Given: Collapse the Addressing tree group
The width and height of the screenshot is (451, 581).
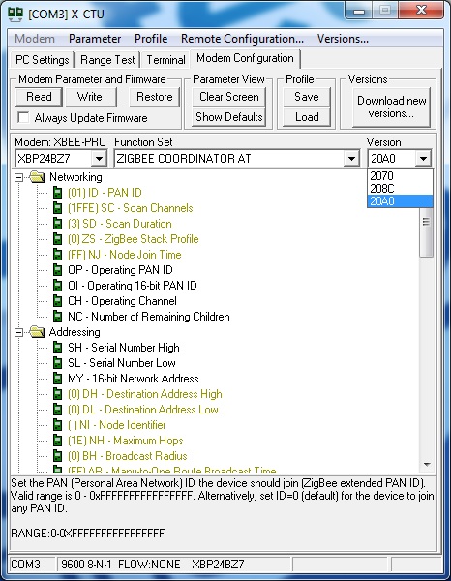Looking at the screenshot, I should (x=18, y=333).
